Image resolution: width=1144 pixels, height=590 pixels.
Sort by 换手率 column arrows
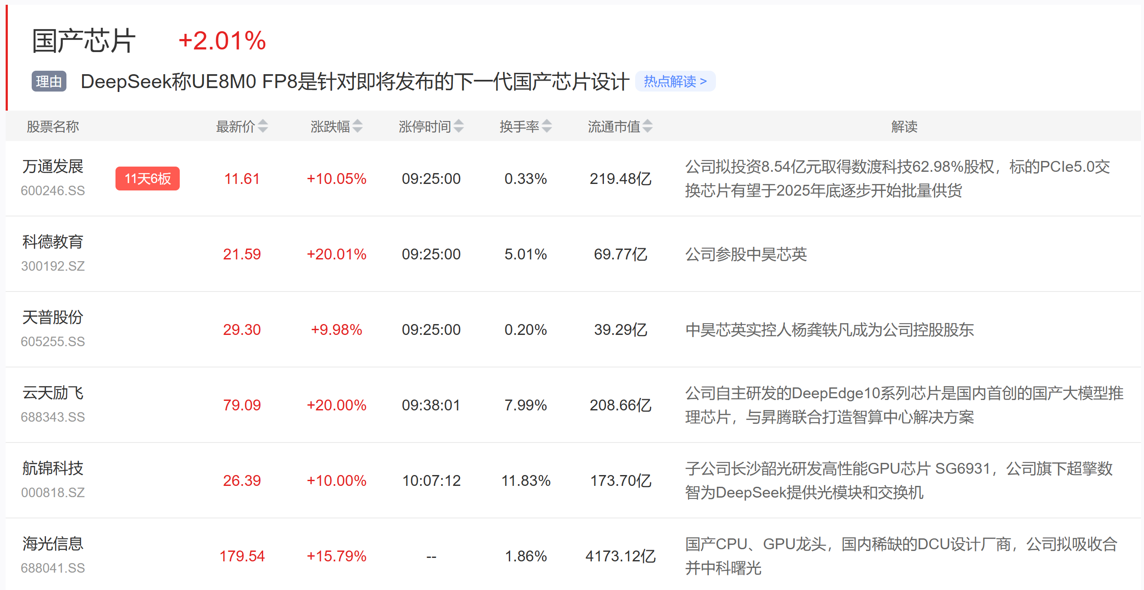[547, 126]
